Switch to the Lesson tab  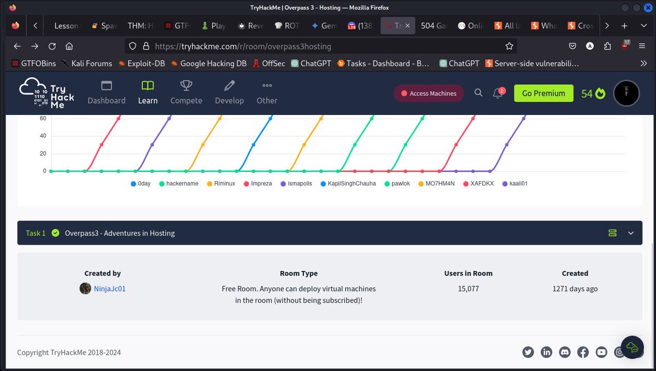click(66, 26)
